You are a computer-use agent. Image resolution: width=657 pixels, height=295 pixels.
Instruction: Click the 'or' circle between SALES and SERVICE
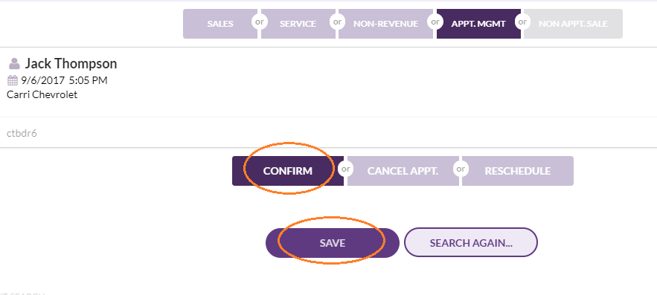pos(260,22)
